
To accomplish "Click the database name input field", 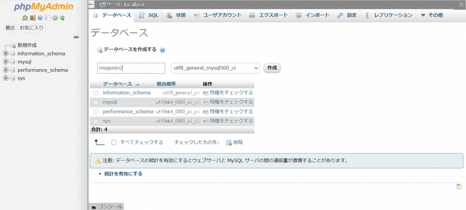I will pyautogui.click(x=131, y=68).
